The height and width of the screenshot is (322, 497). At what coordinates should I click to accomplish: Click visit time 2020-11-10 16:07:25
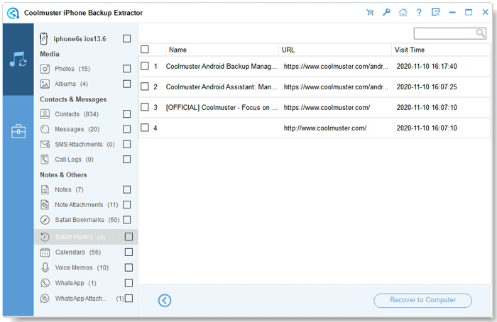click(x=427, y=87)
